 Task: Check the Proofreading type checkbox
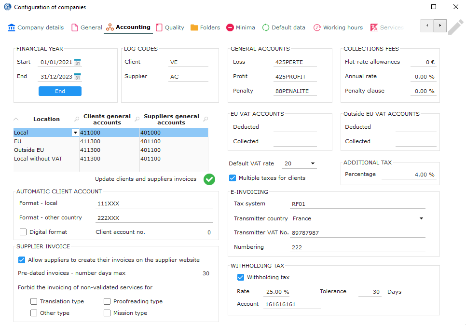click(x=107, y=301)
